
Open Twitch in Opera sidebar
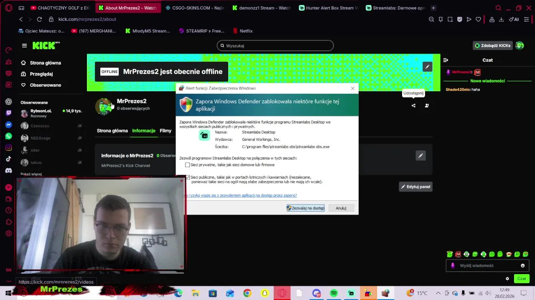[8, 113]
